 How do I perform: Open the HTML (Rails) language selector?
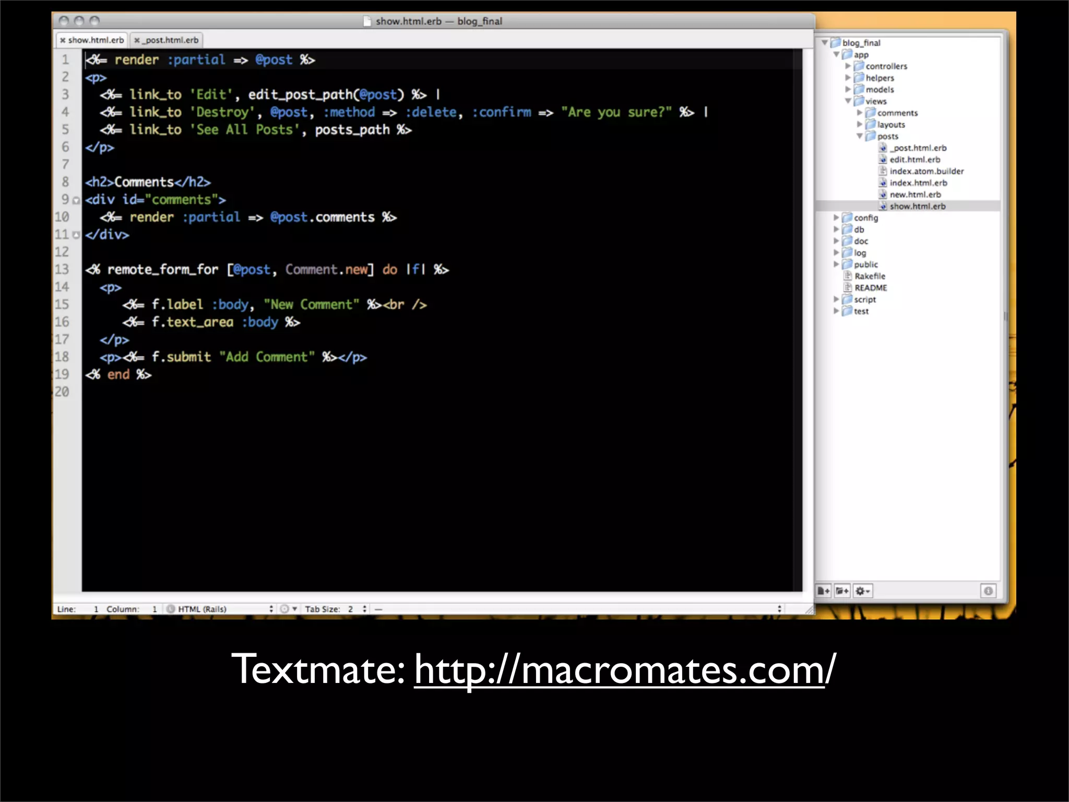(221, 609)
